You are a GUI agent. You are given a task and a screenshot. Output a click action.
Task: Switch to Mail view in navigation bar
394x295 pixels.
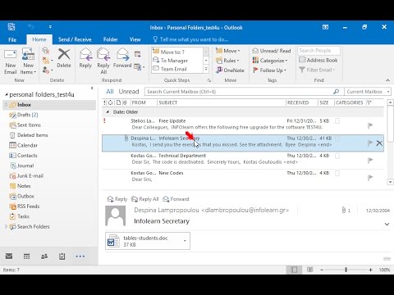click(9, 256)
